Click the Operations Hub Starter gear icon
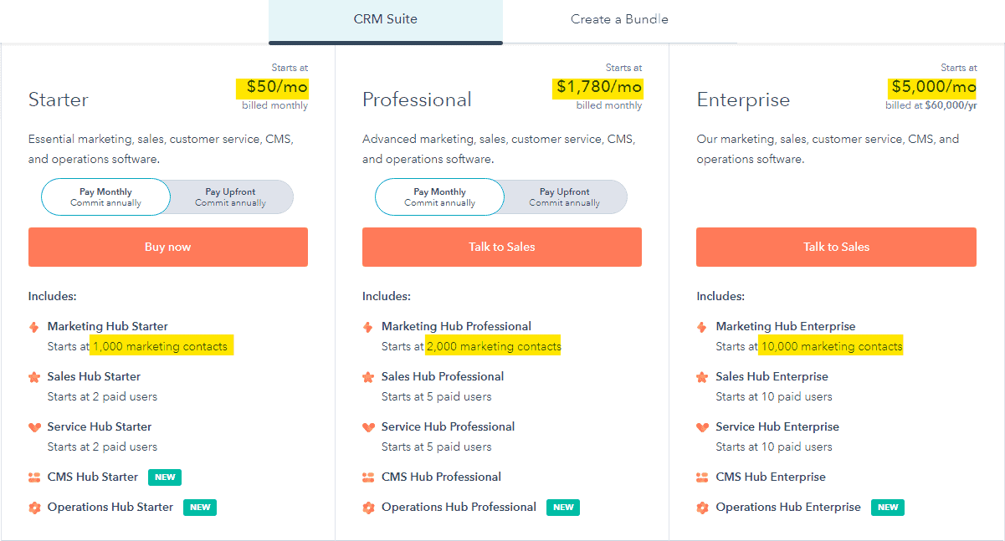1005x541 pixels. [34, 508]
